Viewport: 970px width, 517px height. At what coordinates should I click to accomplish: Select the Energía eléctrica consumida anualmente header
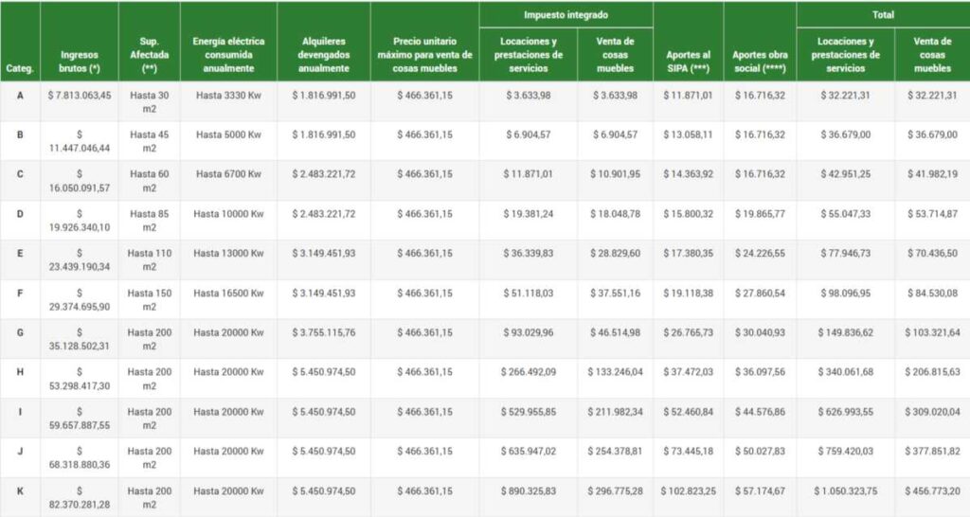coord(228,54)
